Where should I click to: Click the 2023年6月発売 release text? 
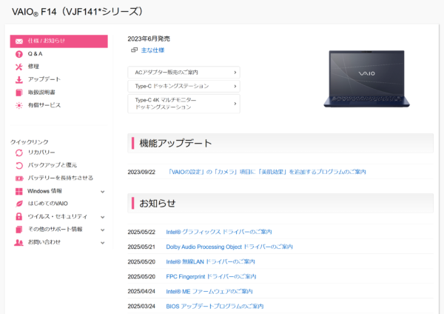tap(149, 39)
